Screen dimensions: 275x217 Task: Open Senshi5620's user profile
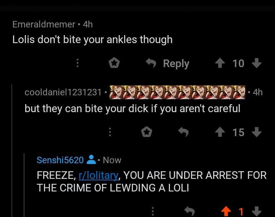point(60,160)
